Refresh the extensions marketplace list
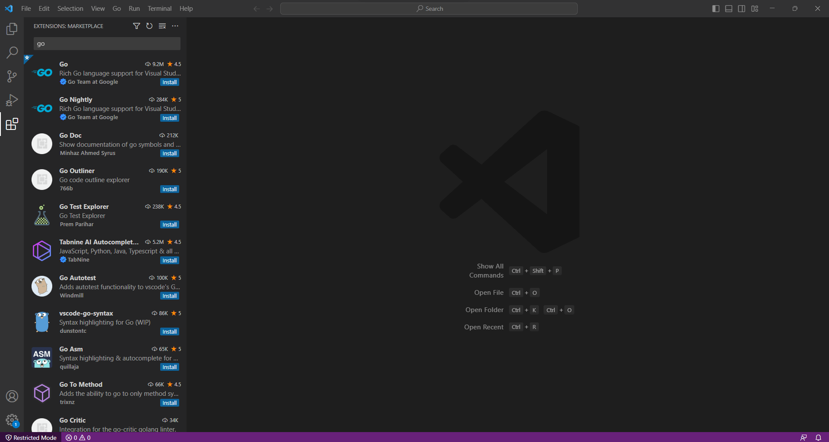Image resolution: width=829 pixels, height=442 pixels. pyautogui.click(x=149, y=26)
